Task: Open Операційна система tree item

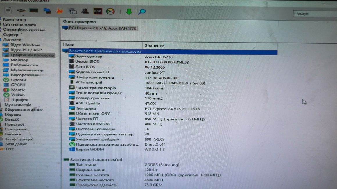Action: pyautogui.click(x=24, y=30)
